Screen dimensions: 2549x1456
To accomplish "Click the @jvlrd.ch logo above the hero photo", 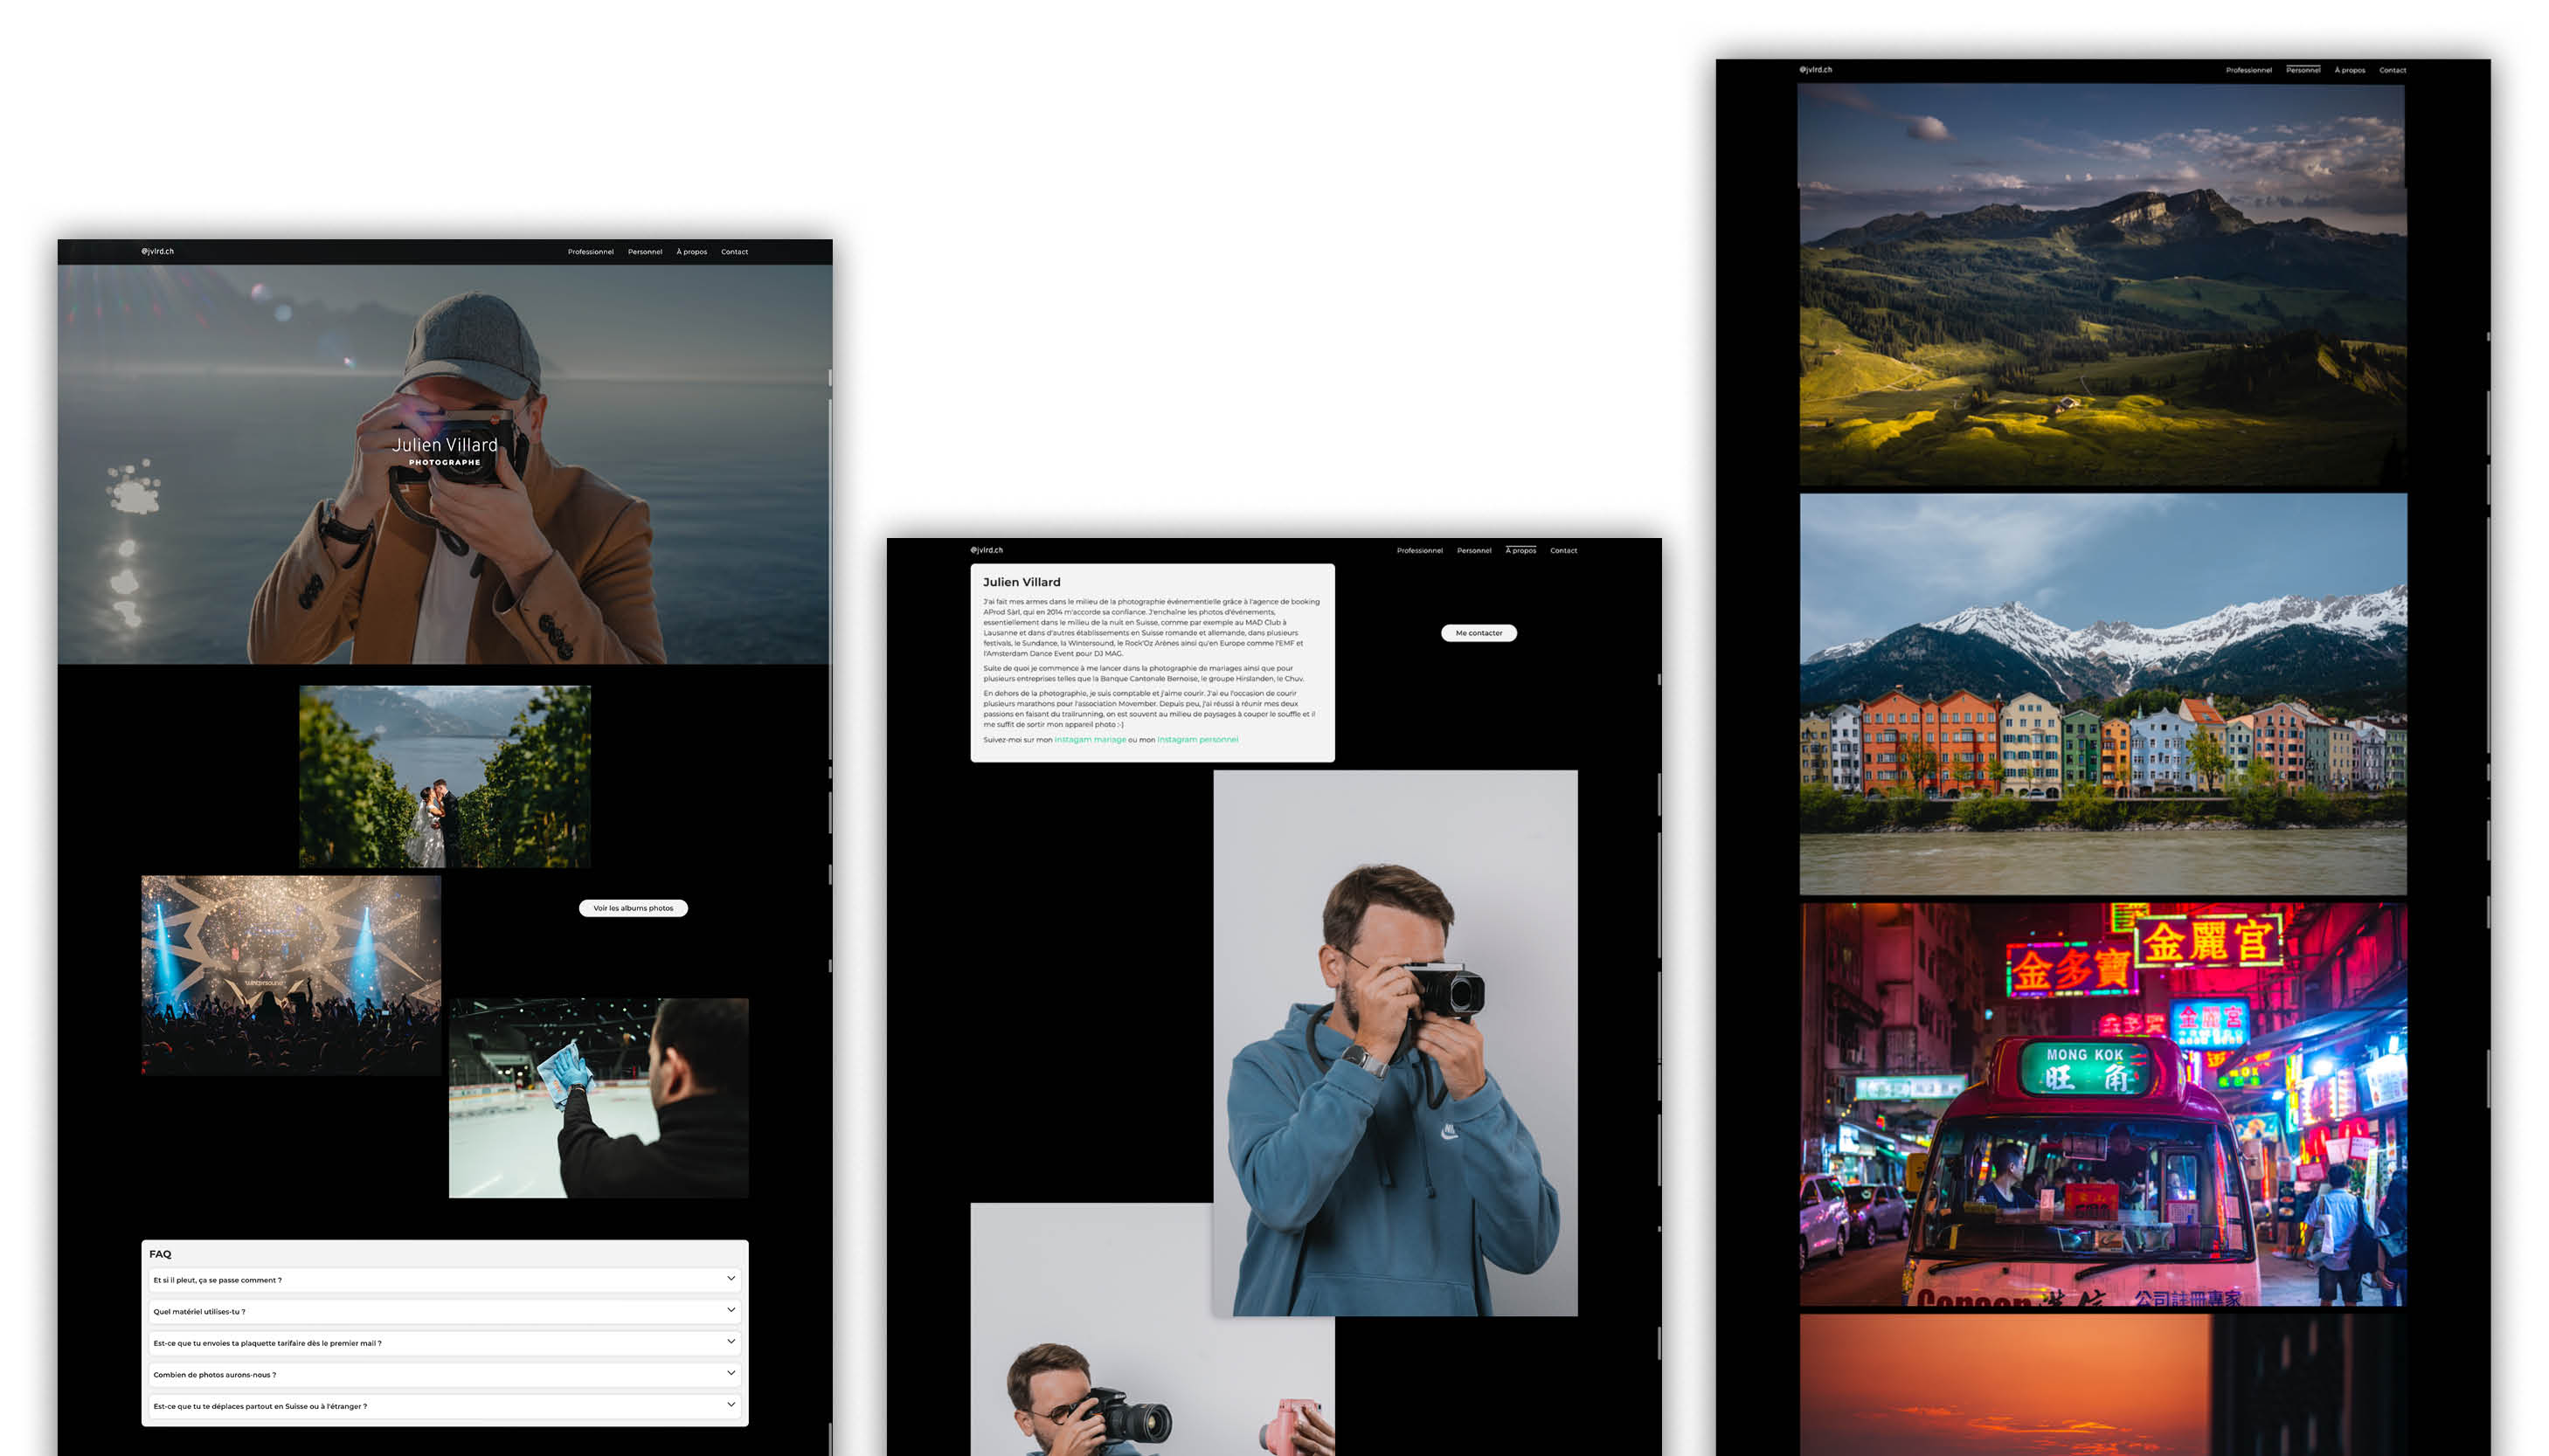I will [158, 251].
